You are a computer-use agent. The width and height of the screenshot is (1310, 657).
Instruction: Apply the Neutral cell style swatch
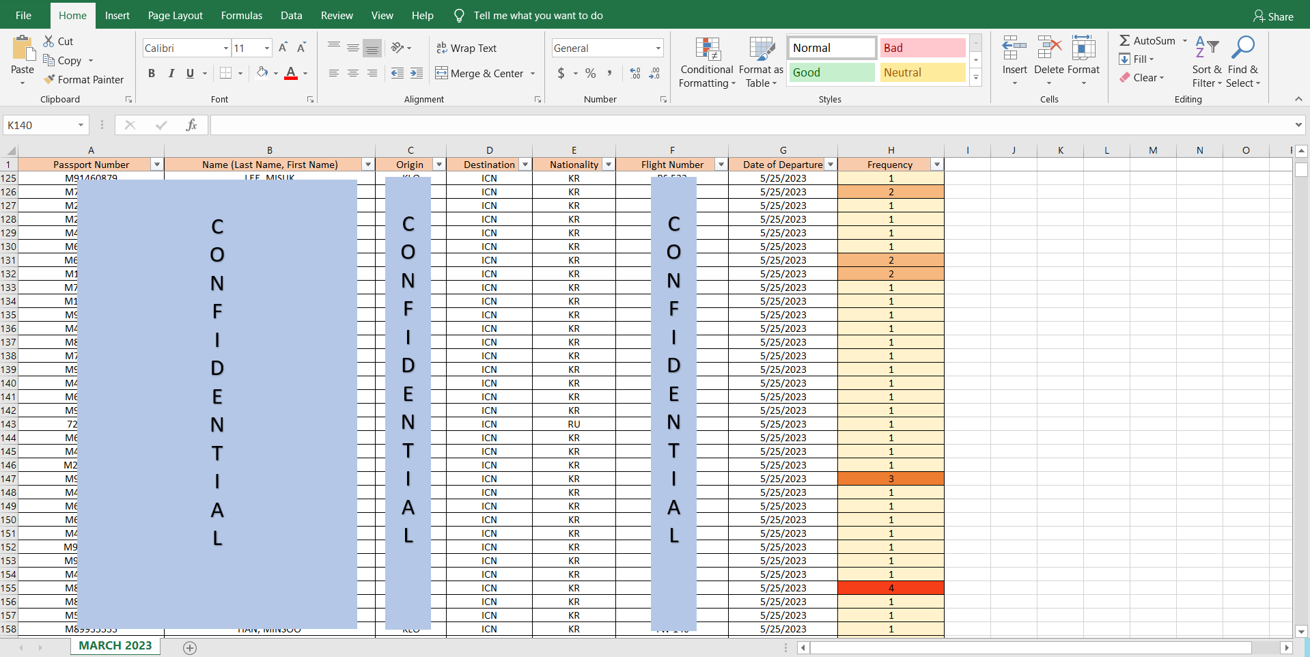(923, 72)
